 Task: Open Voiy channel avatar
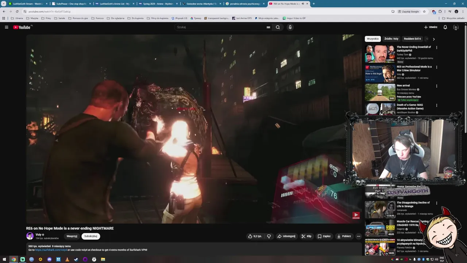click(30, 236)
